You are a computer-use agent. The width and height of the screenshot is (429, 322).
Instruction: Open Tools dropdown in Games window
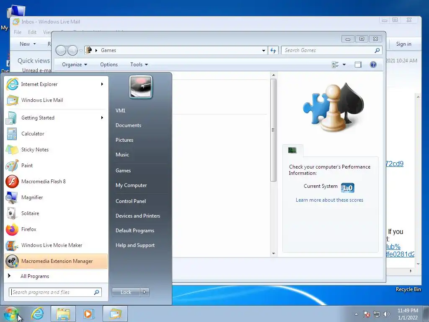pos(139,65)
